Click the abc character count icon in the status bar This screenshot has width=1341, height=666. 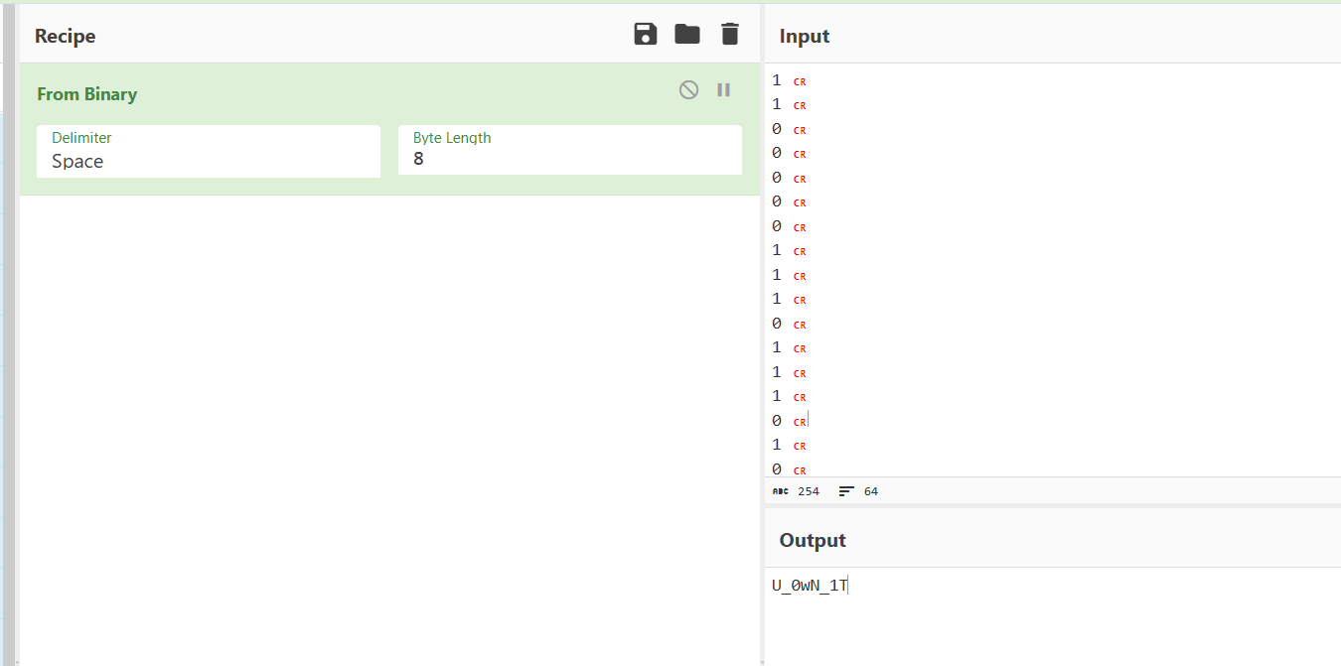click(x=781, y=491)
